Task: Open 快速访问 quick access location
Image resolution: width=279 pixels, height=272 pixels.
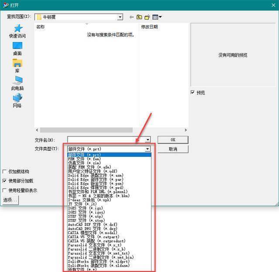Action: (17, 31)
